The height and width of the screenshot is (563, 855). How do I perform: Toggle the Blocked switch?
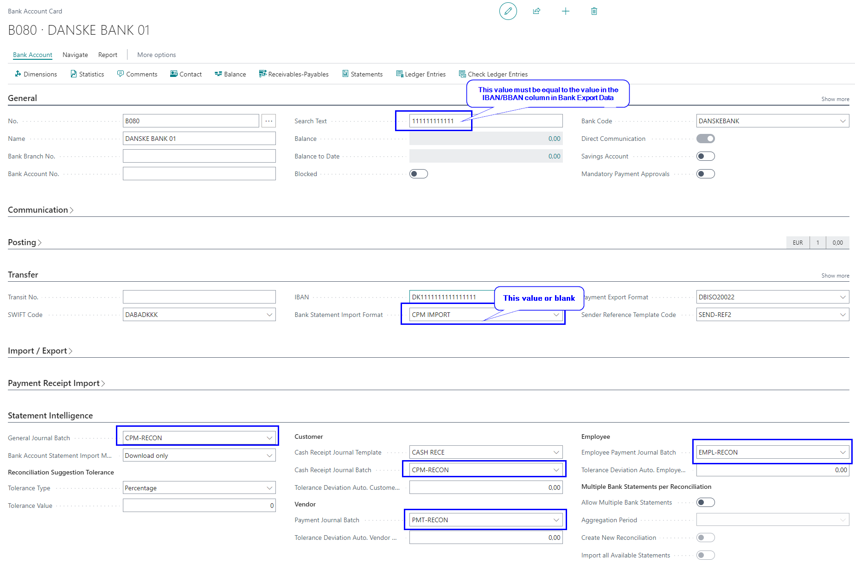click(x=418, y=174)
